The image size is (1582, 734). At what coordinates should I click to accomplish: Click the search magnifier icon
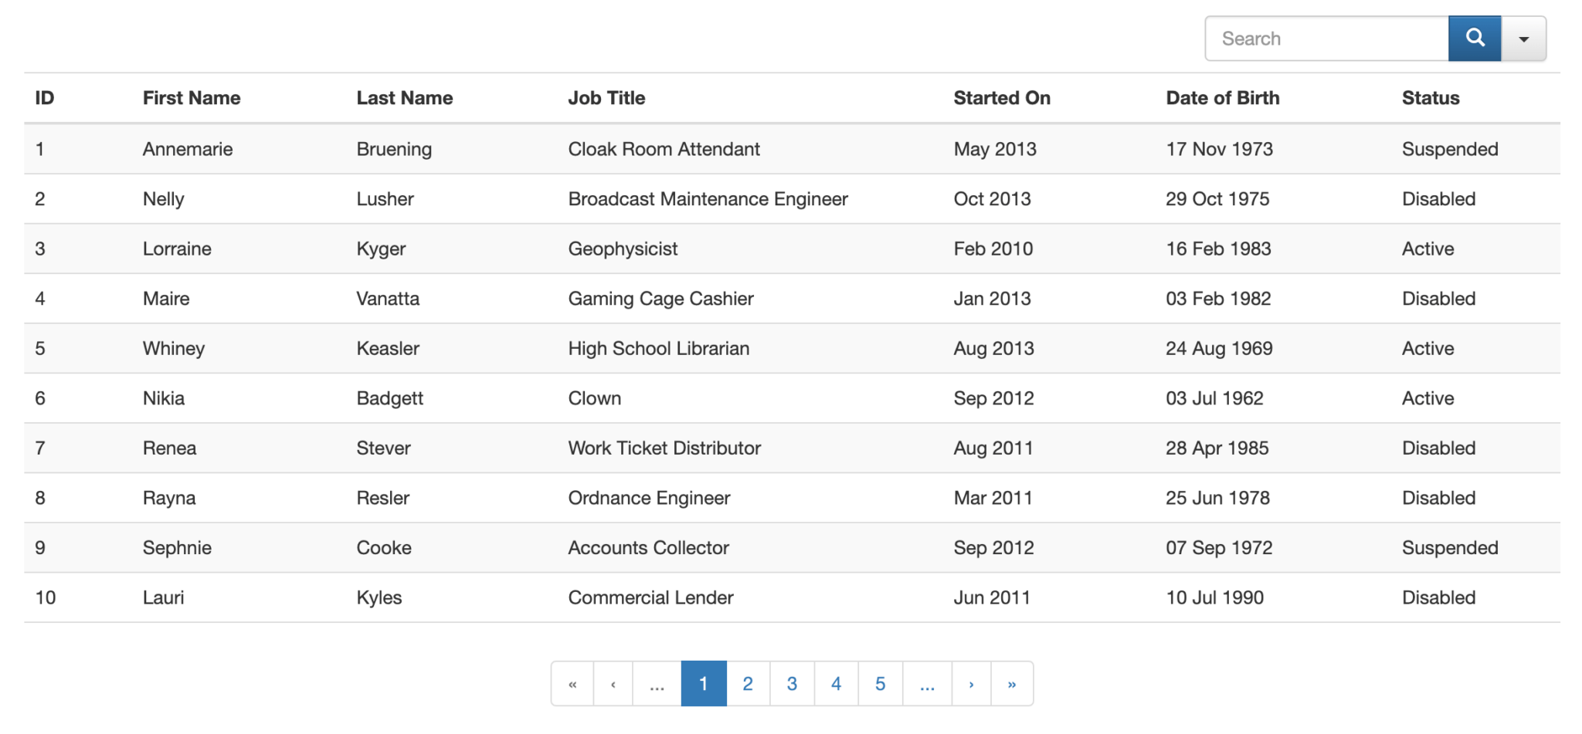pos(1474,38)
